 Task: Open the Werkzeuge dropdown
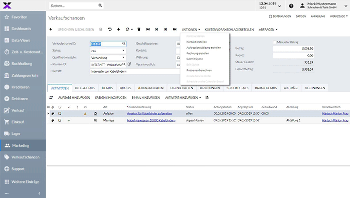338,17
